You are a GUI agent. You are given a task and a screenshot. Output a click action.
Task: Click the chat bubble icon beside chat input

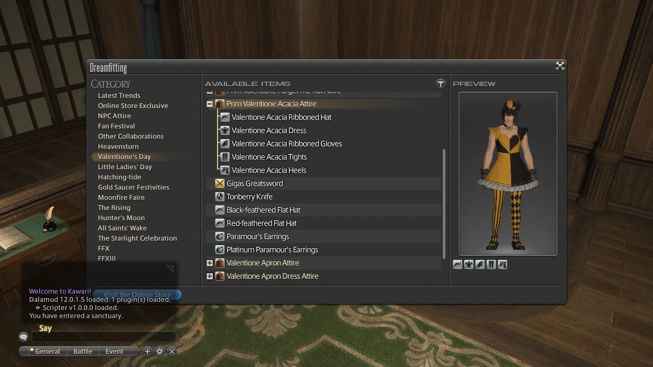[23, 336]
